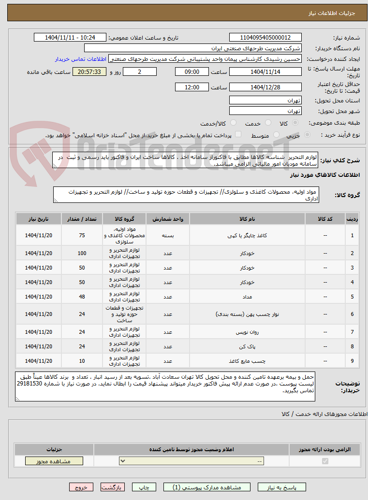
Task: Click the response deadline date 1404/11/14
Action: [x=265, y=72]
